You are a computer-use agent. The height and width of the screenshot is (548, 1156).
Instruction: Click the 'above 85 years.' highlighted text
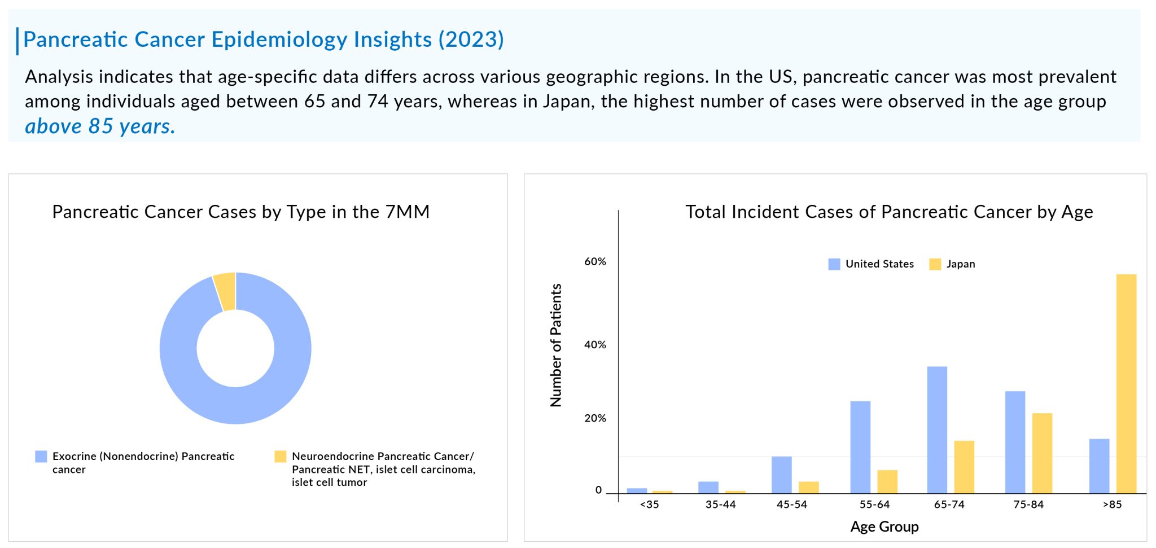pos(100,126)
